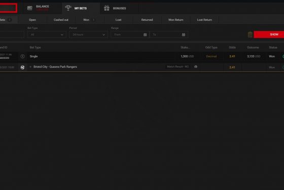Click the Stake column header
Viewport: 284px width, 190px height.
(x=185, y=48)
